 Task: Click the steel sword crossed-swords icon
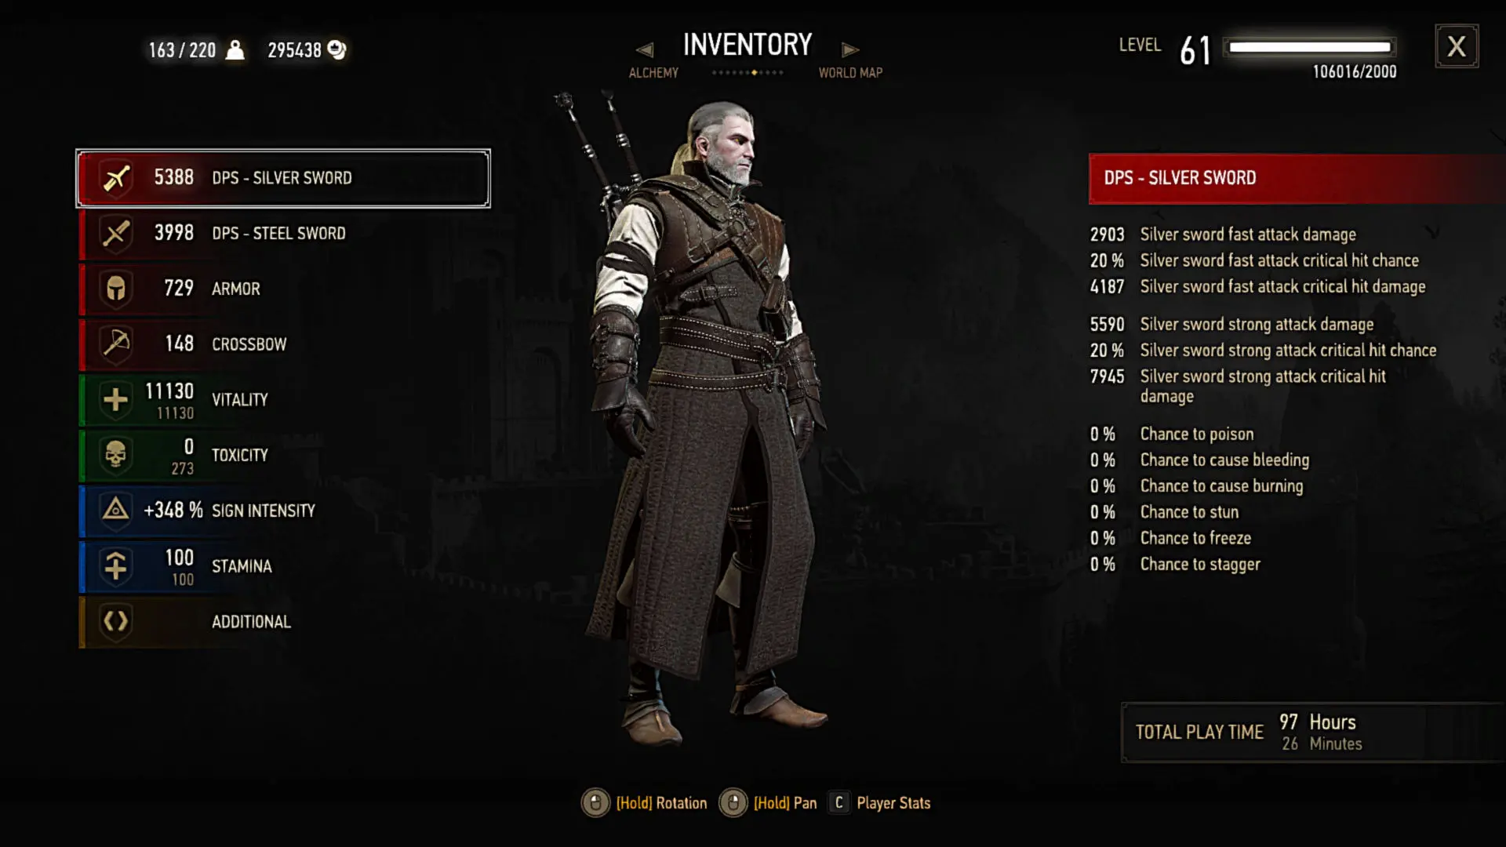(x=116, y=233)
